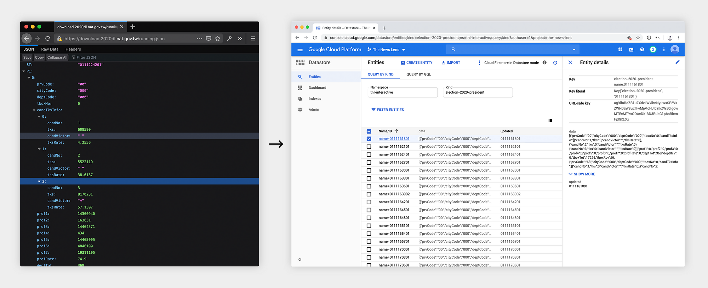Collapse candTksInfo item 0 node
Screen dimensions: 708x288
tap(39, 117)
